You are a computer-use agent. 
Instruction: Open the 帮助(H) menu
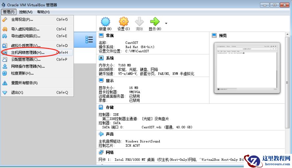43,12
